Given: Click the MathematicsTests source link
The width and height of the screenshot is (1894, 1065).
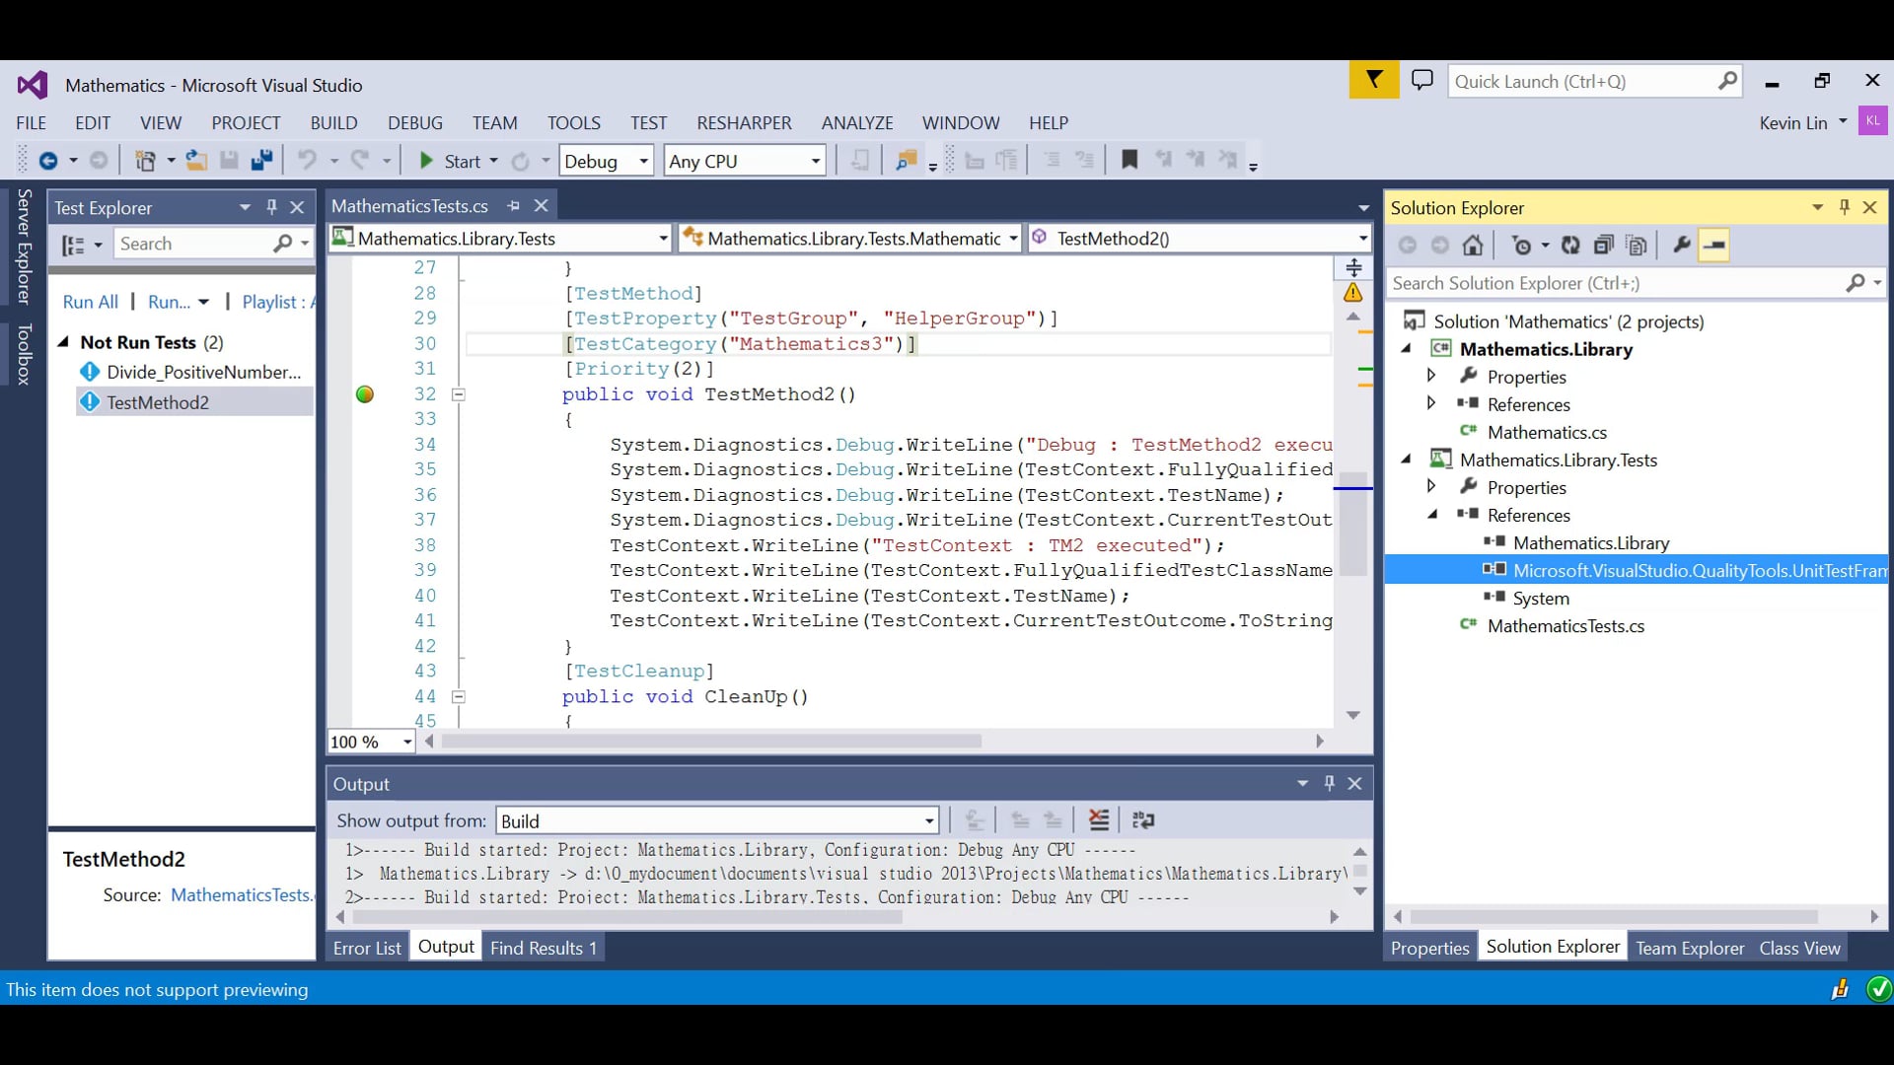Looking at the screenshot, I should tap(241, 894).
